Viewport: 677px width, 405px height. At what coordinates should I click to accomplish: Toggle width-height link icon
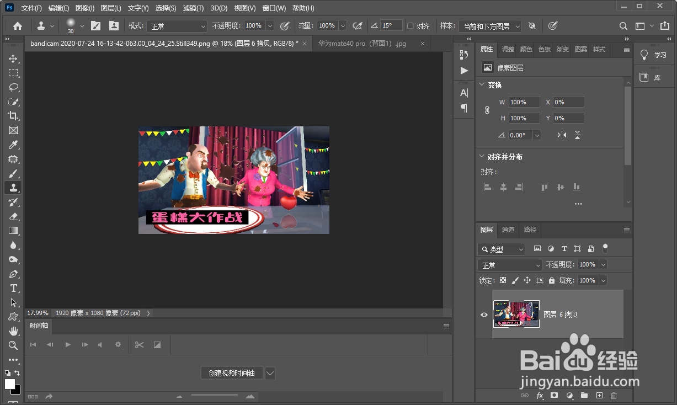tap(487, 110)
